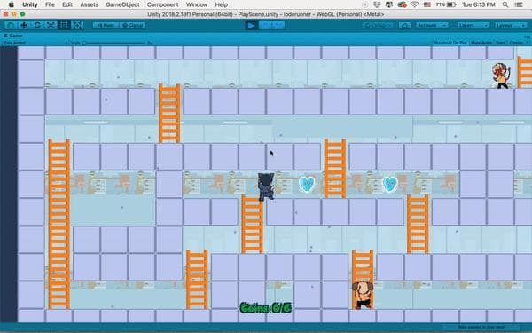The width and height of the screenshot is (532, 333).
Task: Toggle Mute Audio
Action: [x=481, y=43]
